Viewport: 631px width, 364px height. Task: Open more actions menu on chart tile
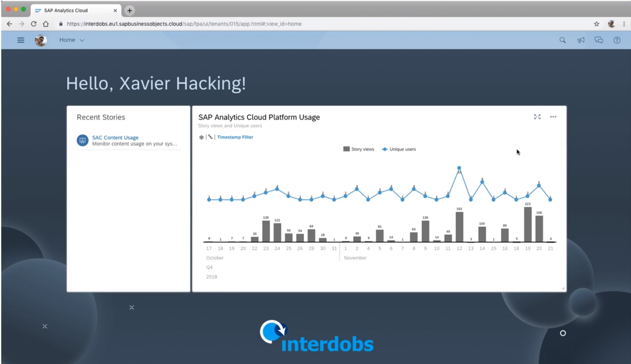point(553,117)
